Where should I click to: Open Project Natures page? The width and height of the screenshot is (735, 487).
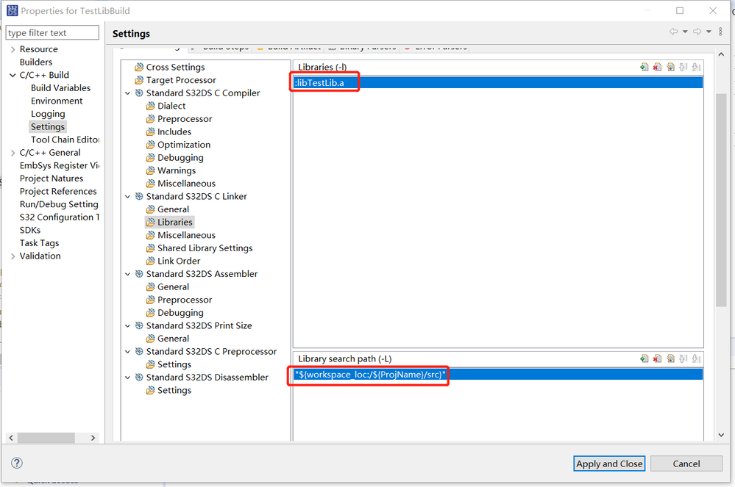(51, 178)
